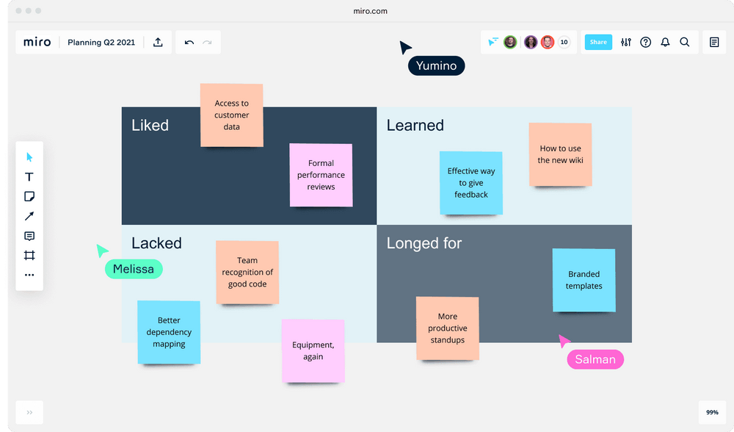734x432 pixels.
Task: Select the Text tool
Action: (29, 176)
